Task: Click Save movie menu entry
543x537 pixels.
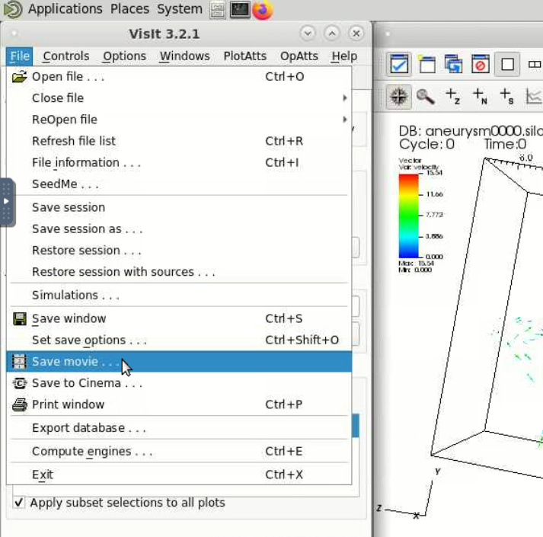Action: point(179,362)
